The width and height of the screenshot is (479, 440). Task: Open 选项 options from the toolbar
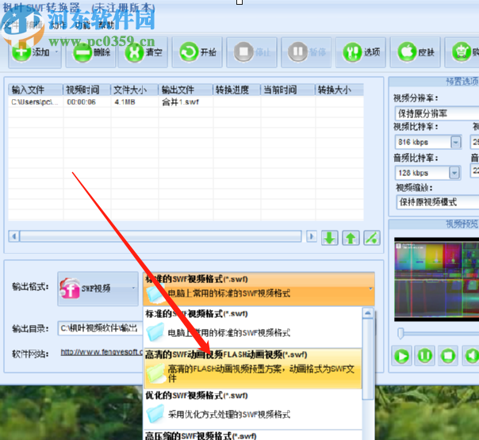coord(361,52)
